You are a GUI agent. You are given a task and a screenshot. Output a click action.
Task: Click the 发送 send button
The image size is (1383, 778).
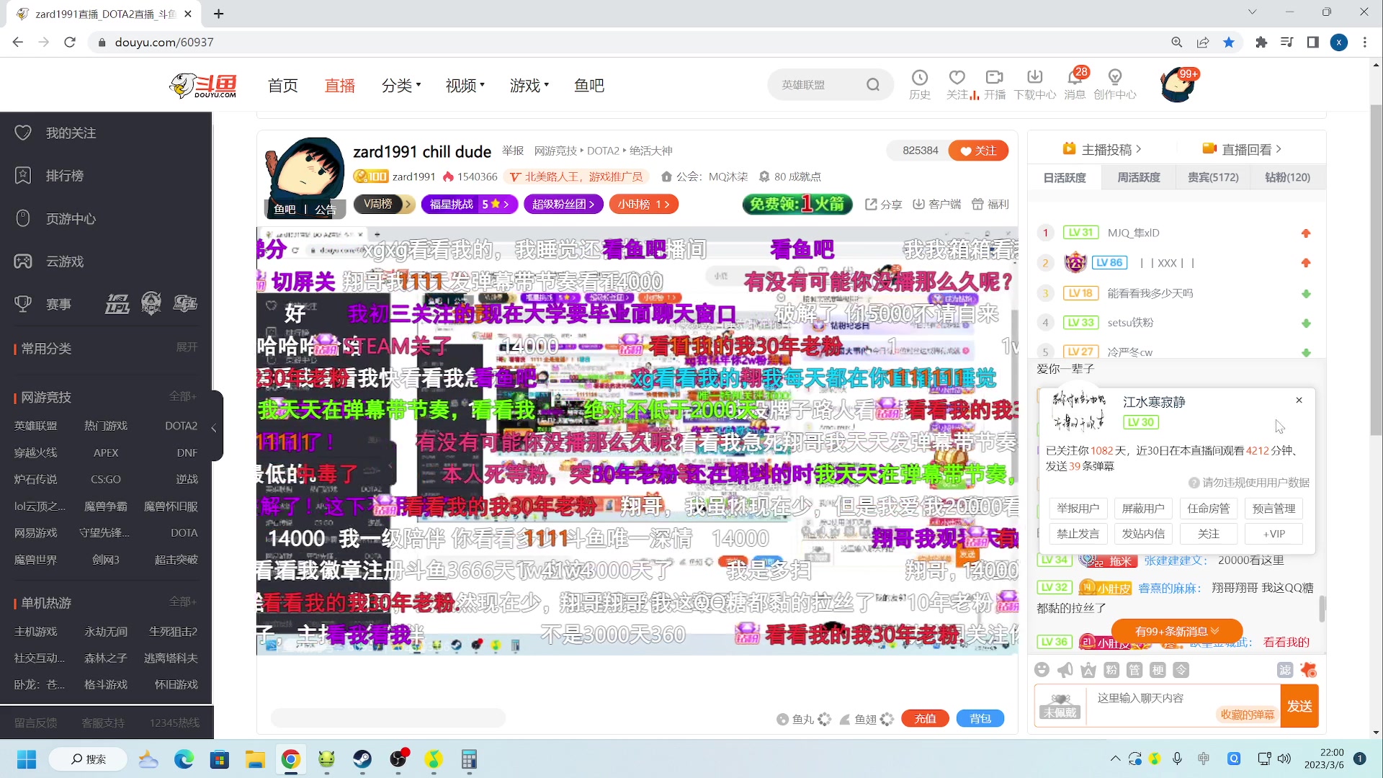(1299, 706)
